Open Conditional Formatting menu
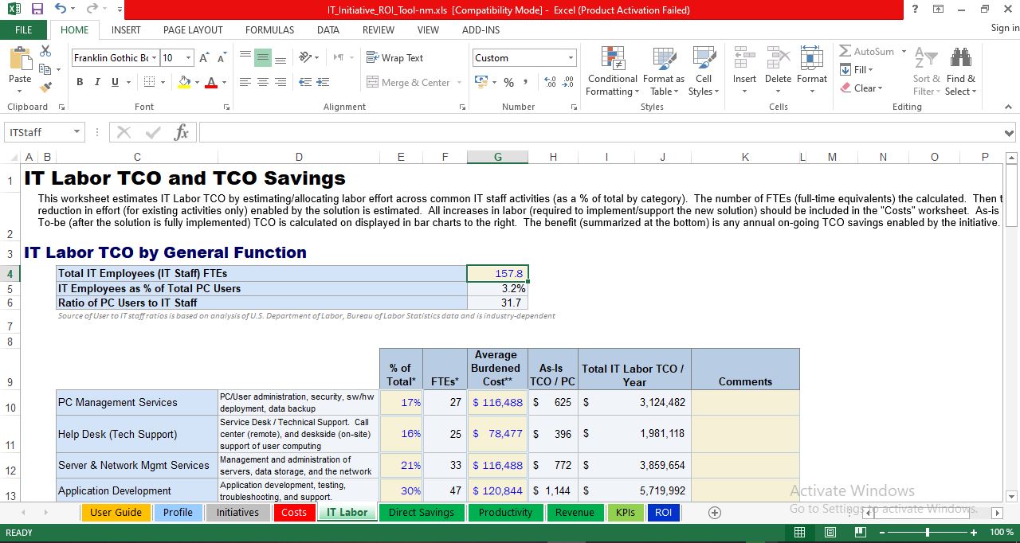Screen dimensions: 1020x543 pyautogui.click(x=612, y=71)
